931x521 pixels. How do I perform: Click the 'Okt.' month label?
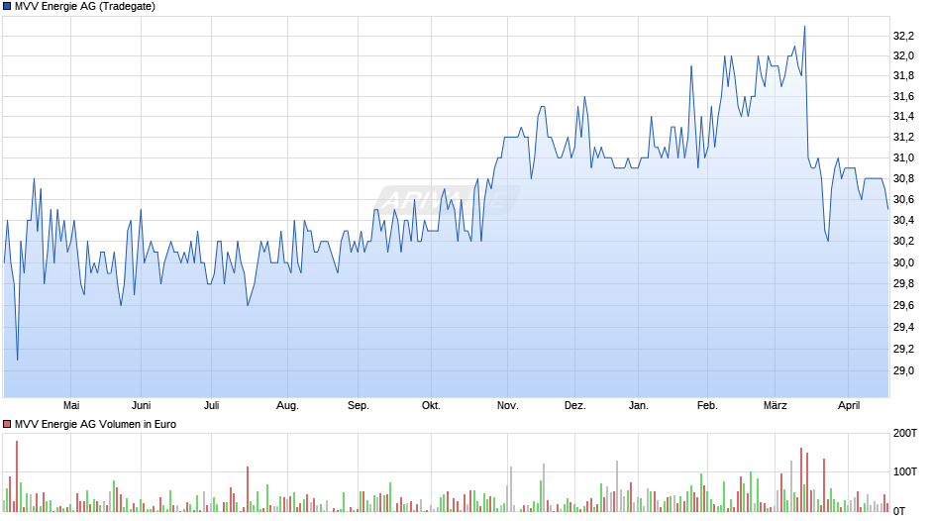coord(431,405)
